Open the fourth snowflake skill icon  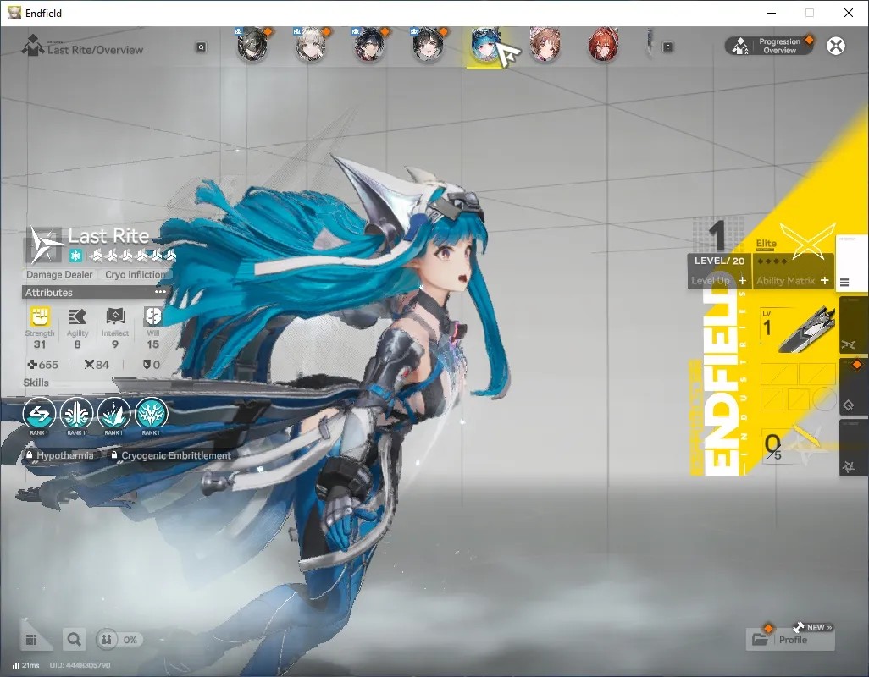151,413
